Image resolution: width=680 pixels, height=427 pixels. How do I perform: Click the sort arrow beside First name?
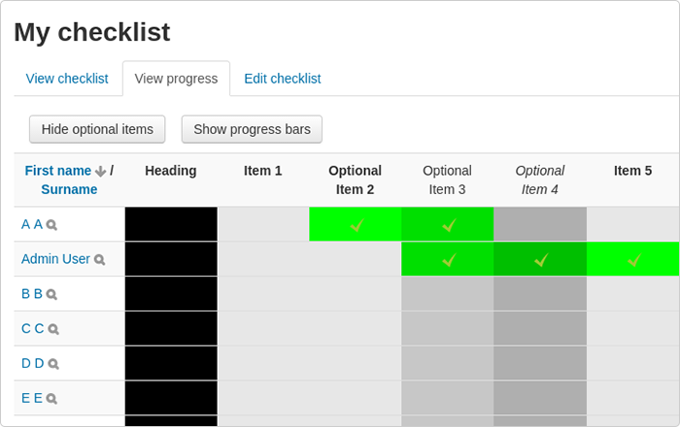coord(101,172)
